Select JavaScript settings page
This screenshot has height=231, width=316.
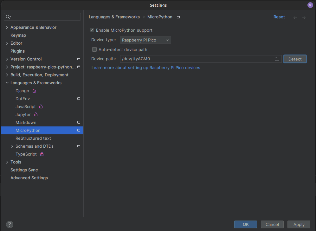tap(26, 106)
